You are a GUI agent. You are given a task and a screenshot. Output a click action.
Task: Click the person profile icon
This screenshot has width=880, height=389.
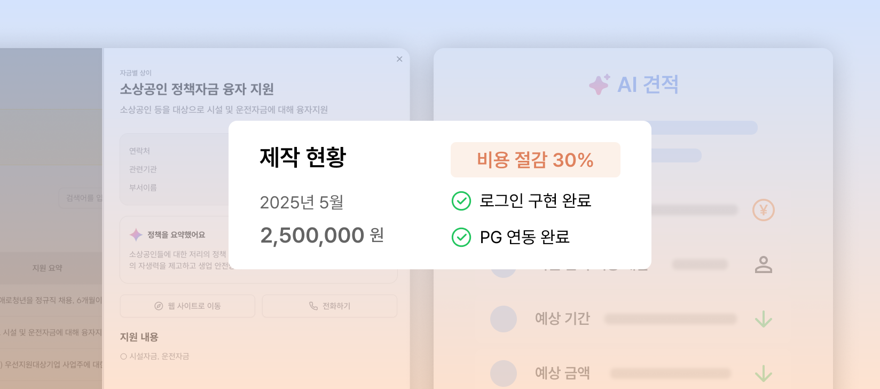[x=764, y=264]
